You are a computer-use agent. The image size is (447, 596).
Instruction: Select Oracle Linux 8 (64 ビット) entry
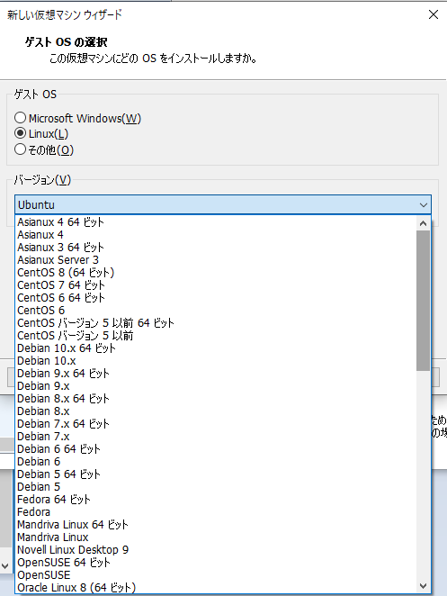point(217,587)
